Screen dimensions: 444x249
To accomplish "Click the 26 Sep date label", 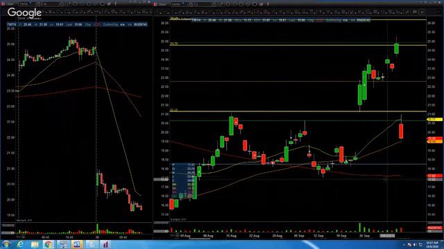I will tap(364, 236).
